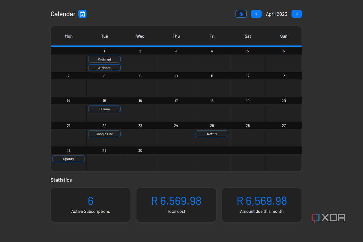Select the Wed column header
The image size is (363, 242).
click(x=140, y=36)
